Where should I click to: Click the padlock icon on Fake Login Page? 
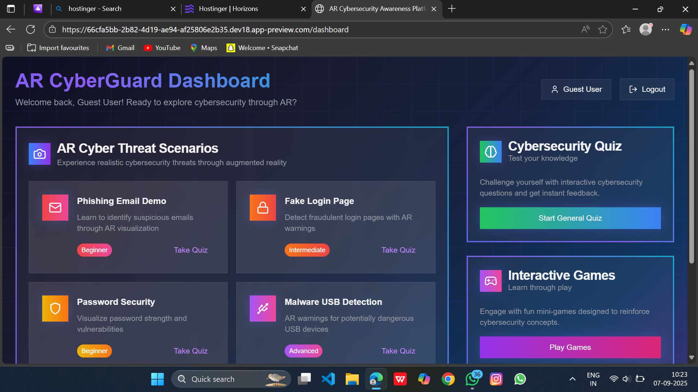tap(262, 208)
